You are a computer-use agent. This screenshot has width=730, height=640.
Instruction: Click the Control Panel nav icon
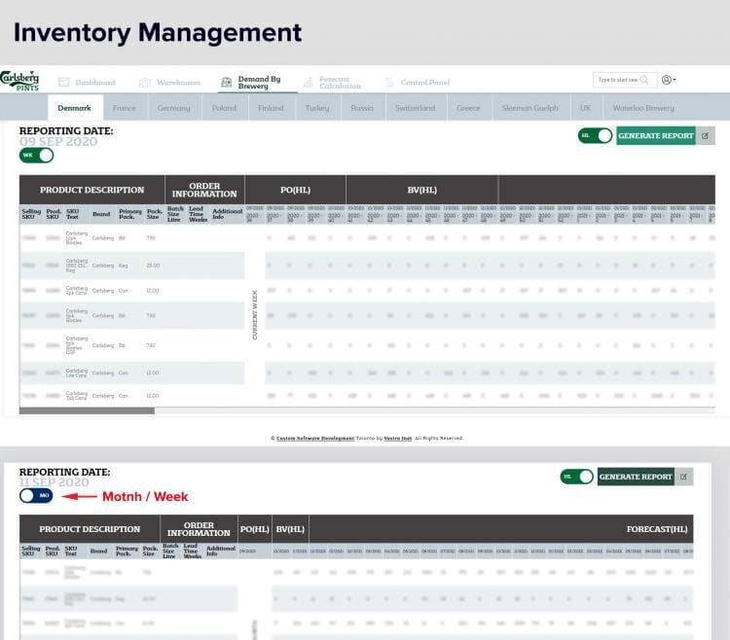coord(389,83)
